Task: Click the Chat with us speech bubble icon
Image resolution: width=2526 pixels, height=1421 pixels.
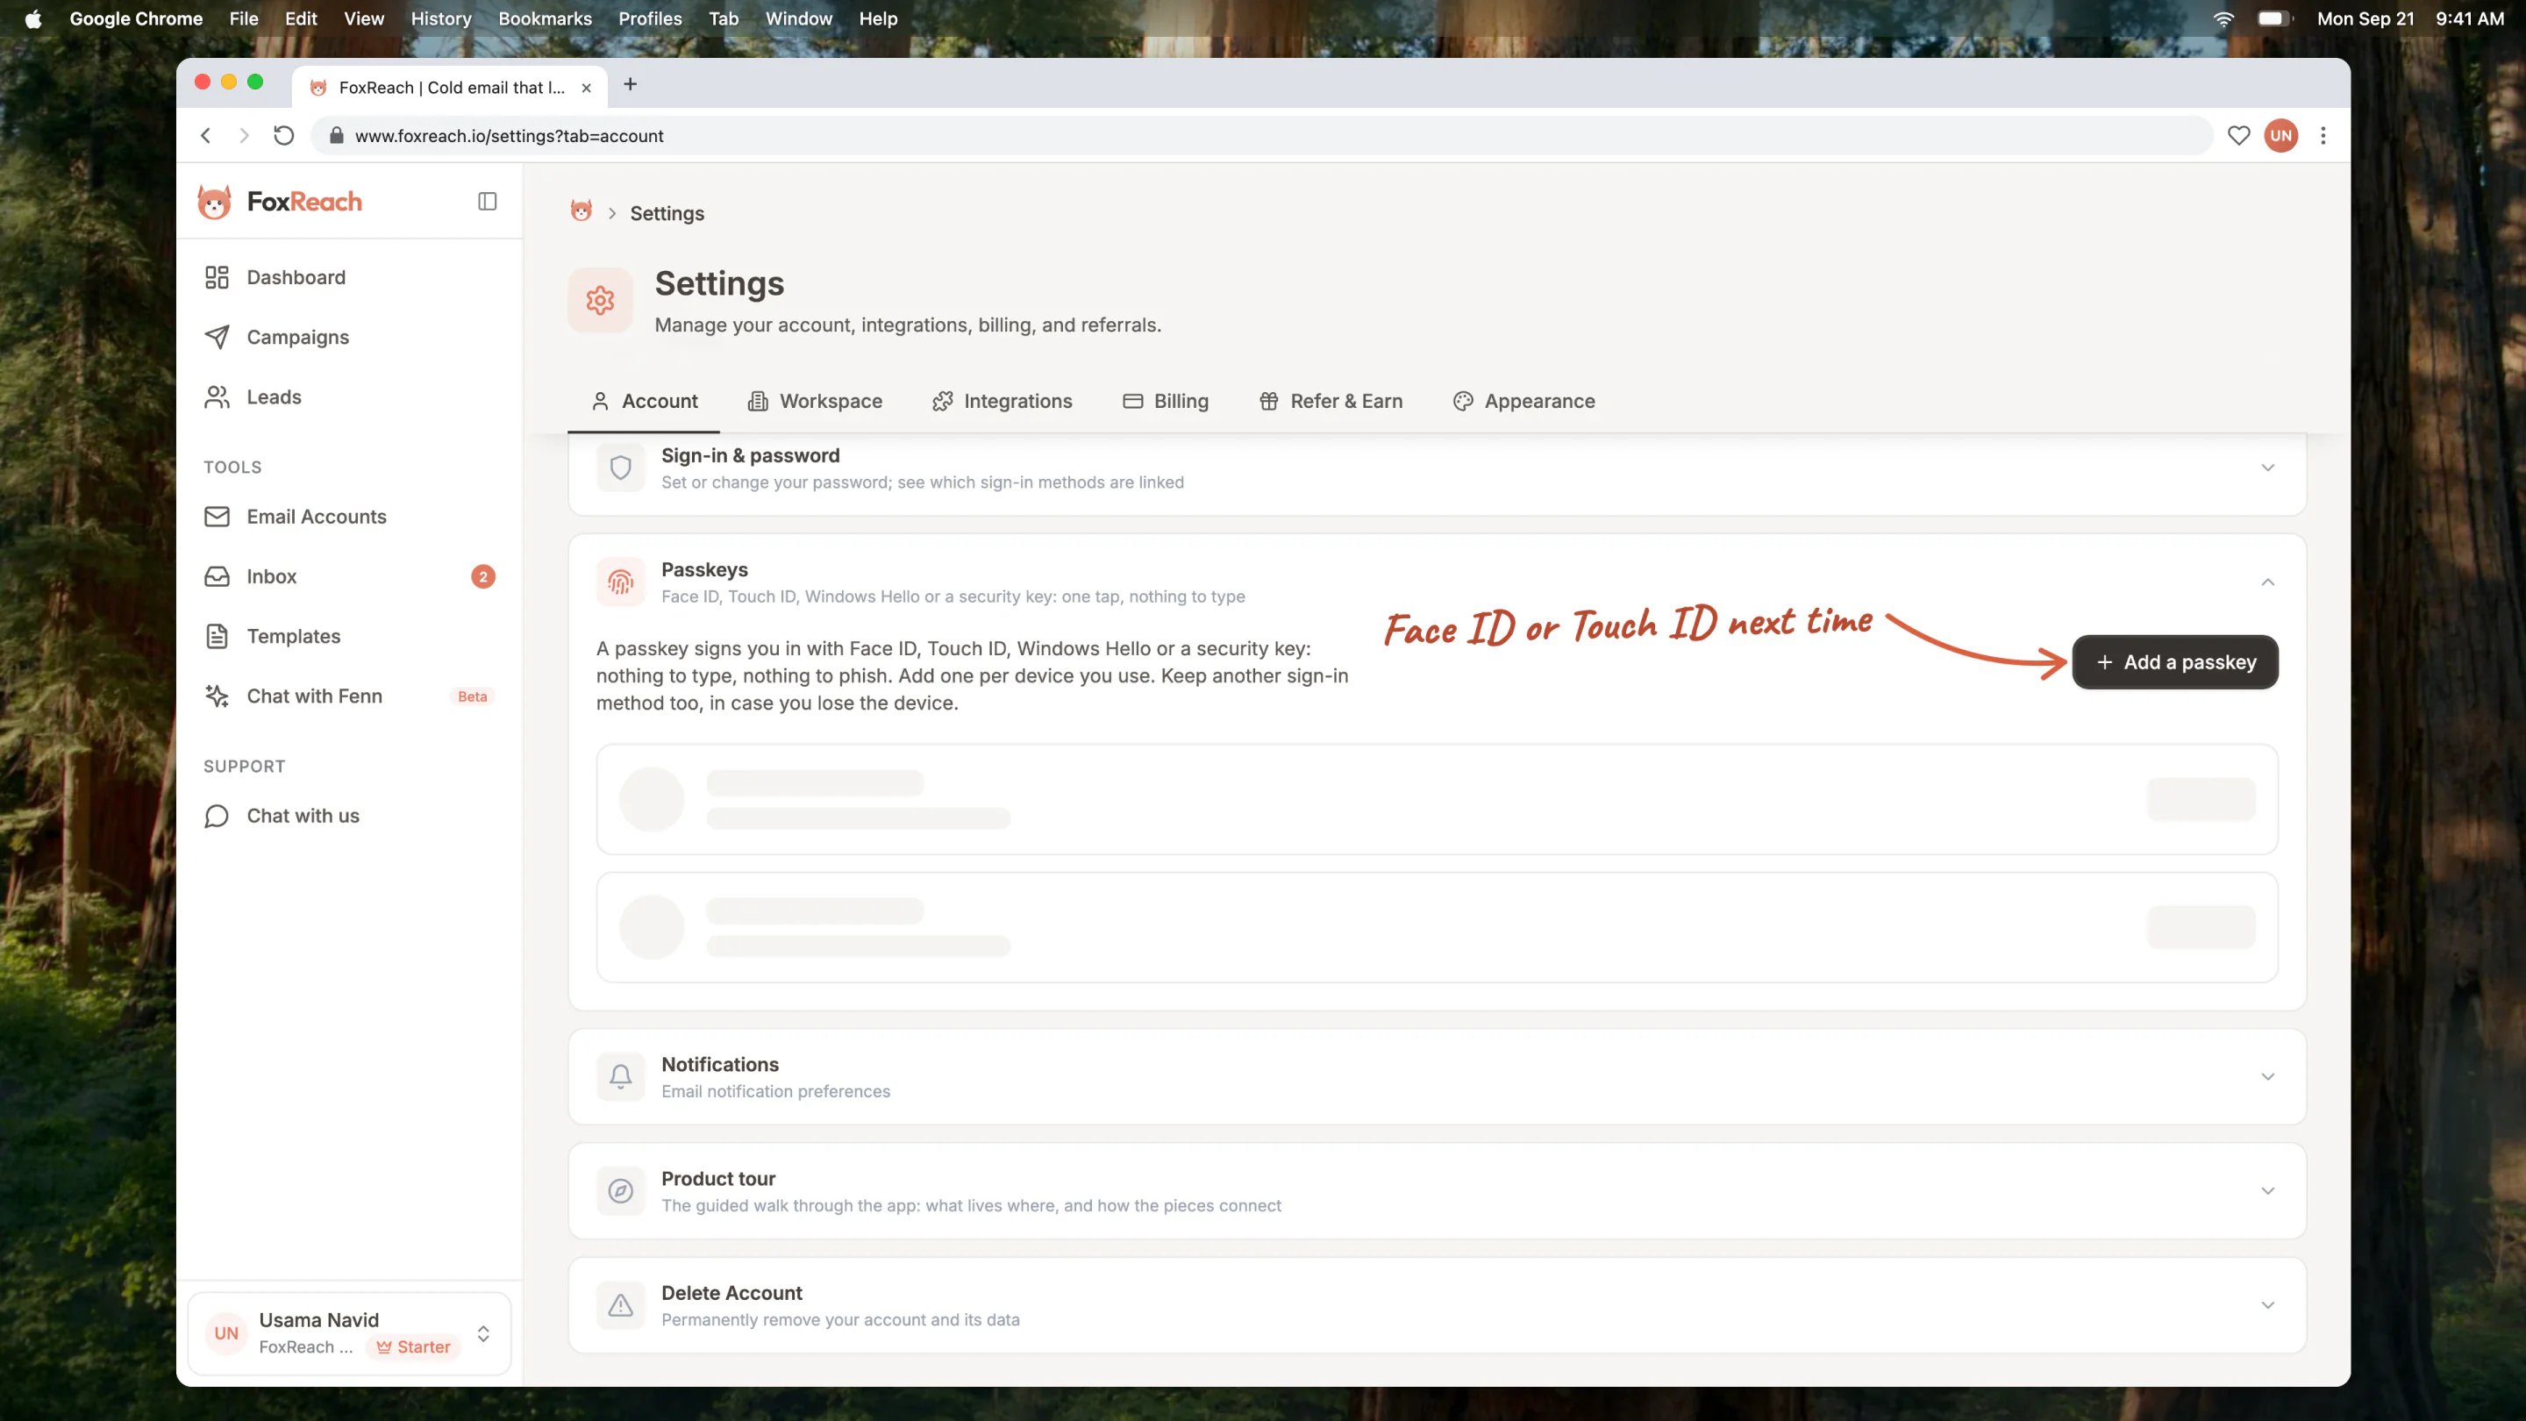Action: (x=217, y=816)
